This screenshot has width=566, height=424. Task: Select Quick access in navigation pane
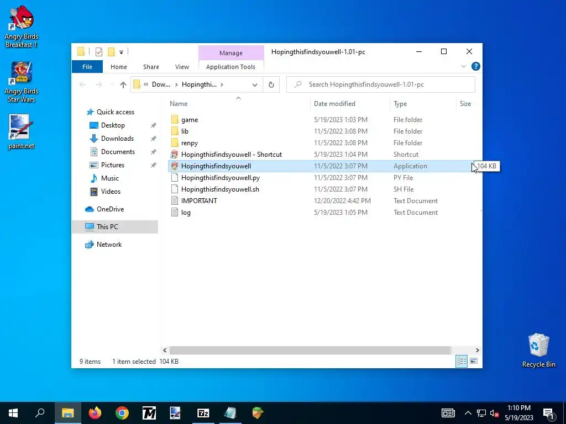pos(115,112)
